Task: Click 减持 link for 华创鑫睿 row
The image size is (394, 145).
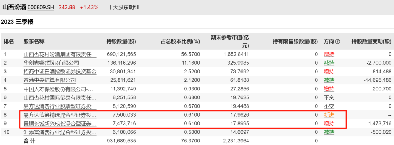Action: [x=329, y=63]
